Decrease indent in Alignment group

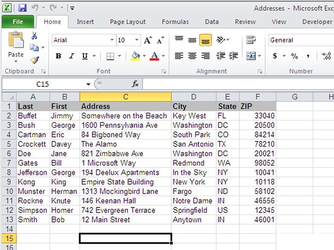click(x=221, y=56)
